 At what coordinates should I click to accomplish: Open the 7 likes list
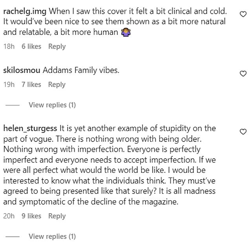tap(31, 84)
